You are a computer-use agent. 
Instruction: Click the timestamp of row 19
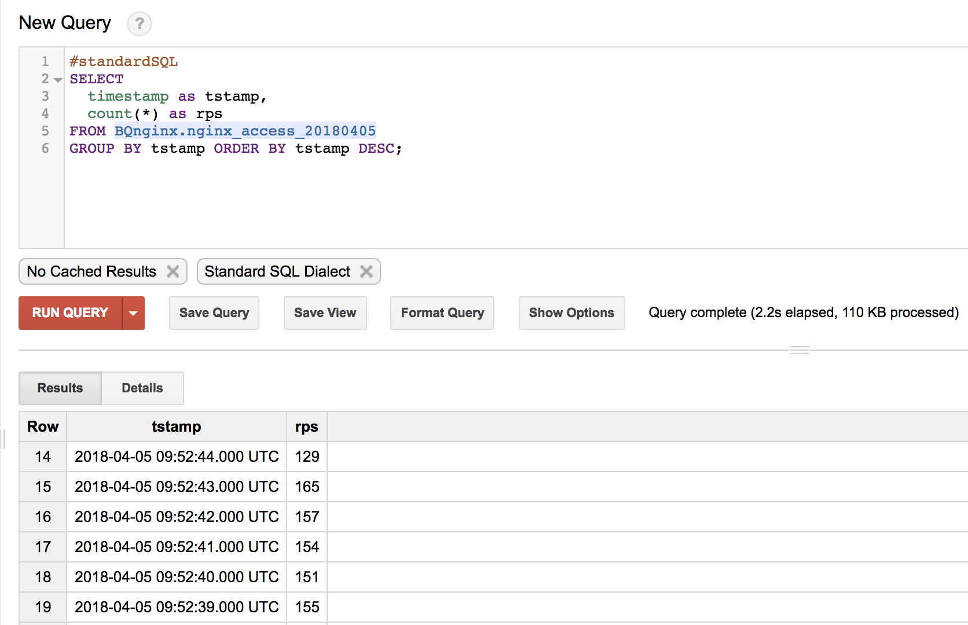(176, 607)
